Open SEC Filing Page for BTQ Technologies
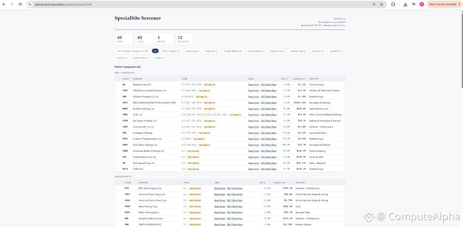The width and height of the screenshot is (463, 227). pyautogui.click(x=234, y=188)
